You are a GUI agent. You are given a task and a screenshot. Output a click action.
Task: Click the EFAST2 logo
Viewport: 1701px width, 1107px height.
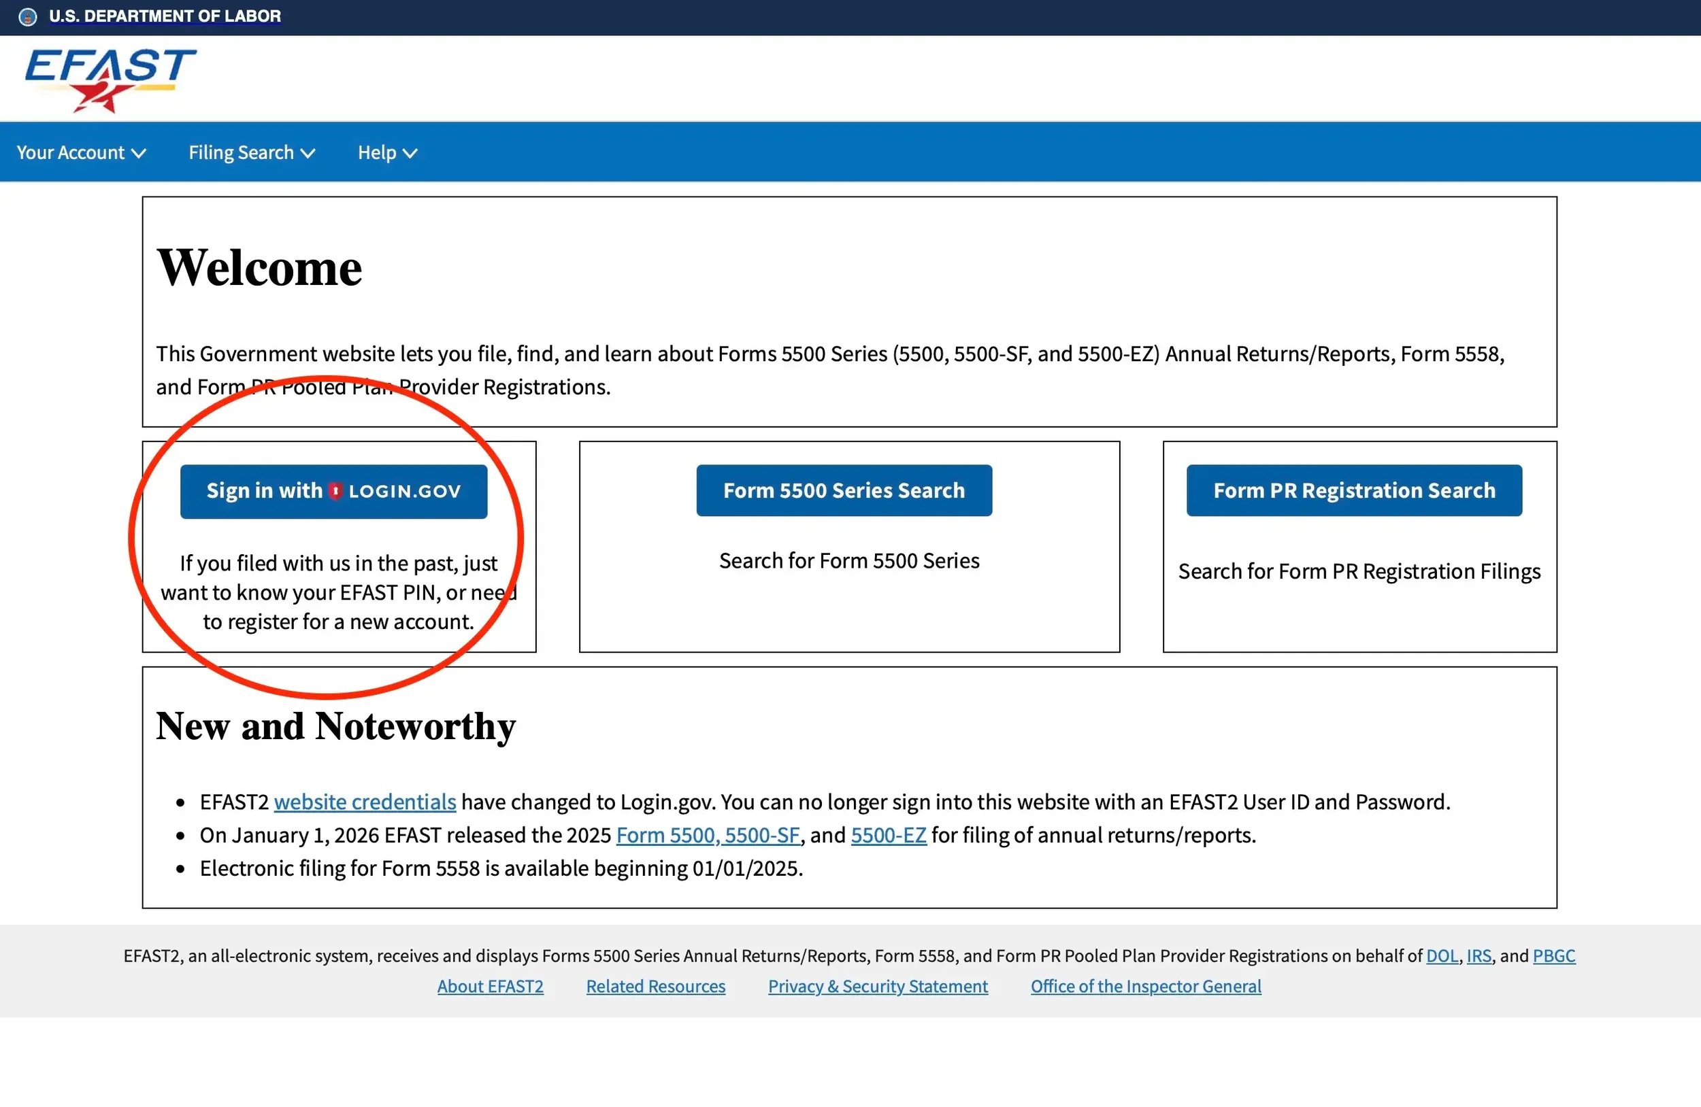110,80
